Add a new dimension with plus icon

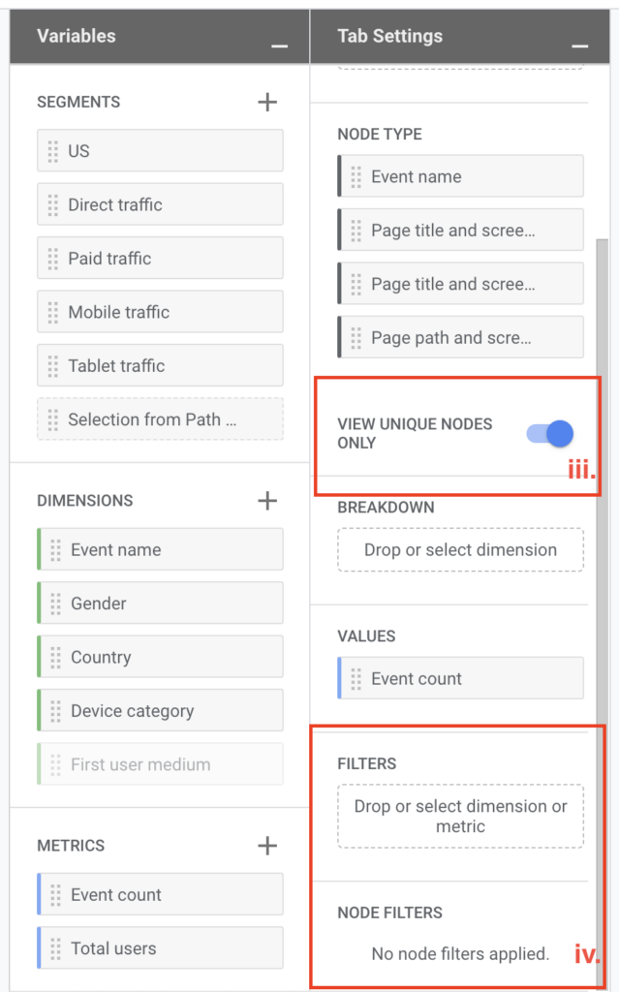(x=267, y=501)
